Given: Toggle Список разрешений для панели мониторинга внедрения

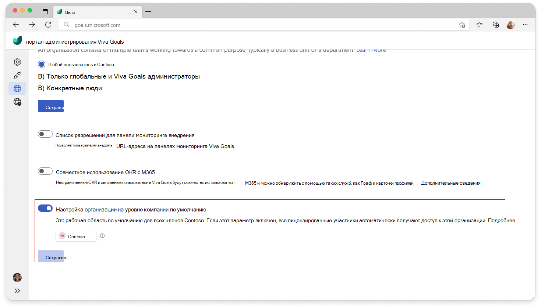Looking at the screenshot, I should point(45,134).
